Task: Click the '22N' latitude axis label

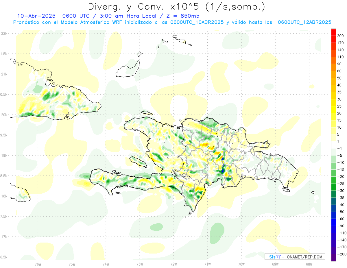Action: click(4, 34)
